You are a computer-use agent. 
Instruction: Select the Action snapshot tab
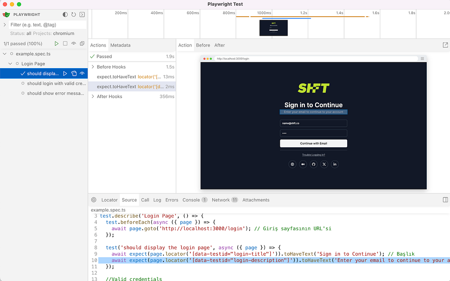185,45
